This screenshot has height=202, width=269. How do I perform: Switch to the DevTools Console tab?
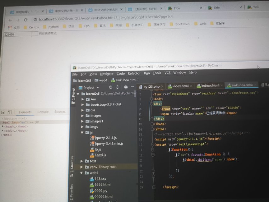pyautogui.click(x=43, y=112)
